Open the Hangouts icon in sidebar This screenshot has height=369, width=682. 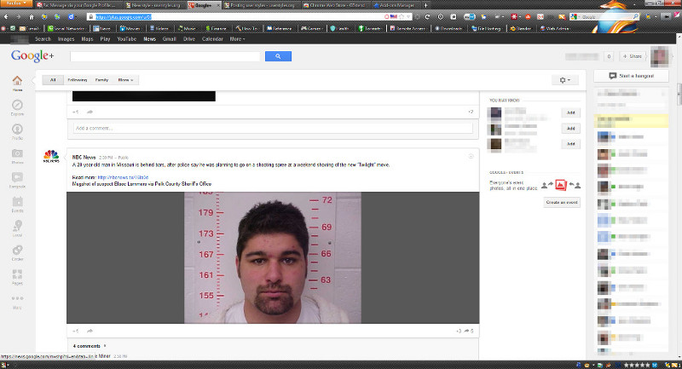[x=17, y=177]
